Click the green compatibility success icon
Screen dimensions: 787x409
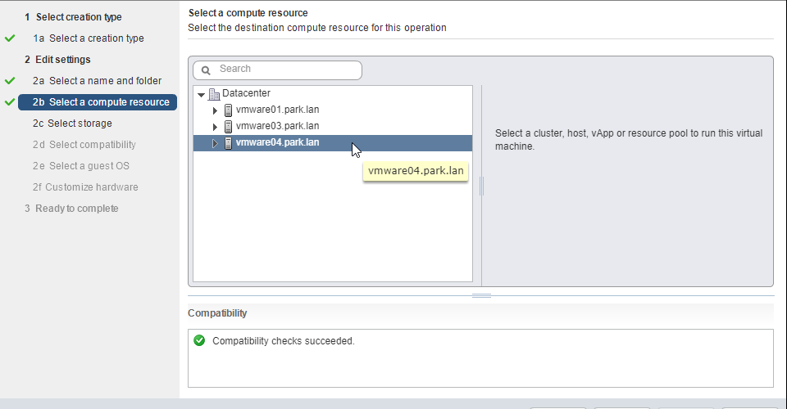pos(199,340)
